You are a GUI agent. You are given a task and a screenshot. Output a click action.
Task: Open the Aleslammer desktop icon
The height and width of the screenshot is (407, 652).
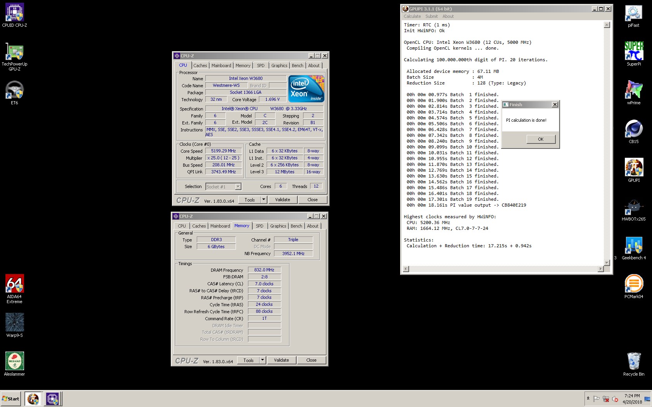(x=14, y=364)
